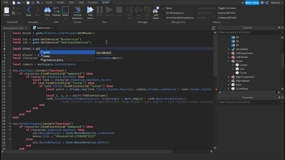
Task: Open the help question mark icon
Action: point(262,3)
